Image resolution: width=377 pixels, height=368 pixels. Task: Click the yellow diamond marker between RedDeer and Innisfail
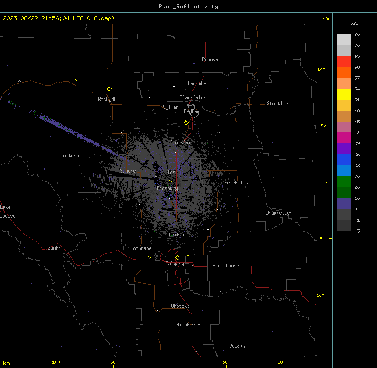186,123
